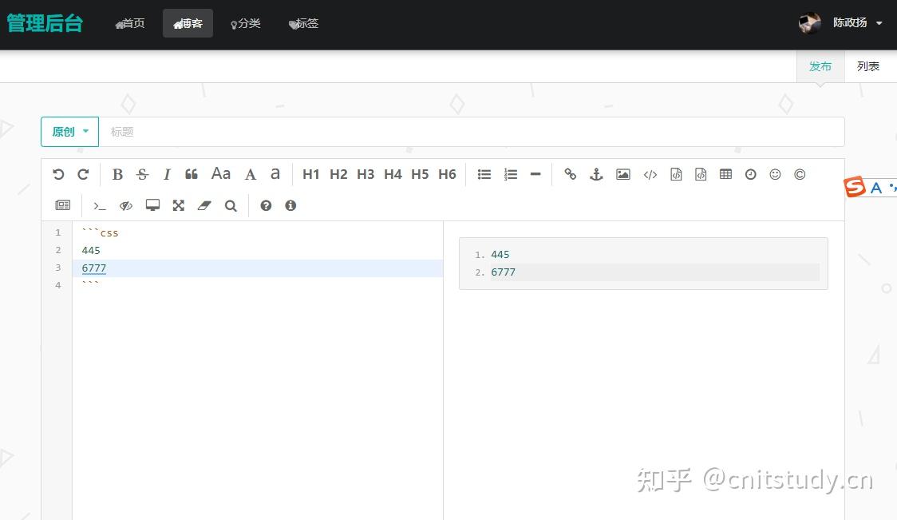The height and width of the screenshot is (520, 897).
Task: Expand the 陈政扬 user dropdown
Action: (857, 23)
